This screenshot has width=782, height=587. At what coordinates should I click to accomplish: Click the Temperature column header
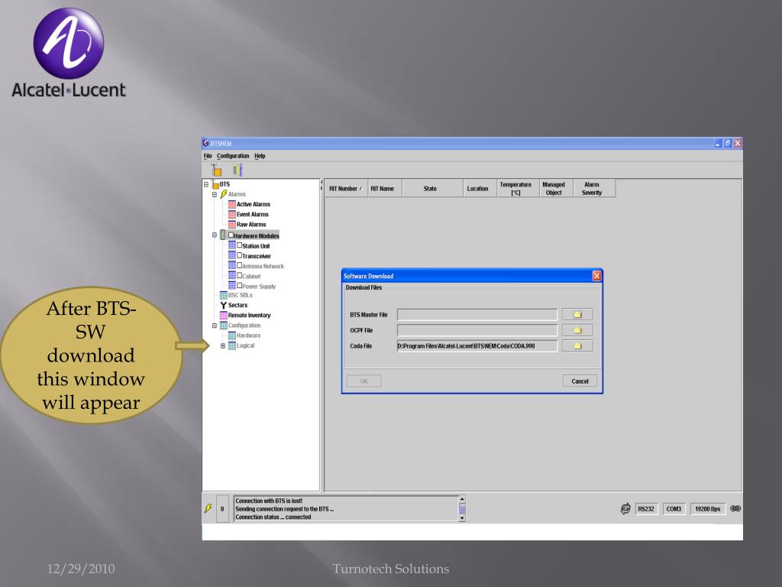coord(519,188)
